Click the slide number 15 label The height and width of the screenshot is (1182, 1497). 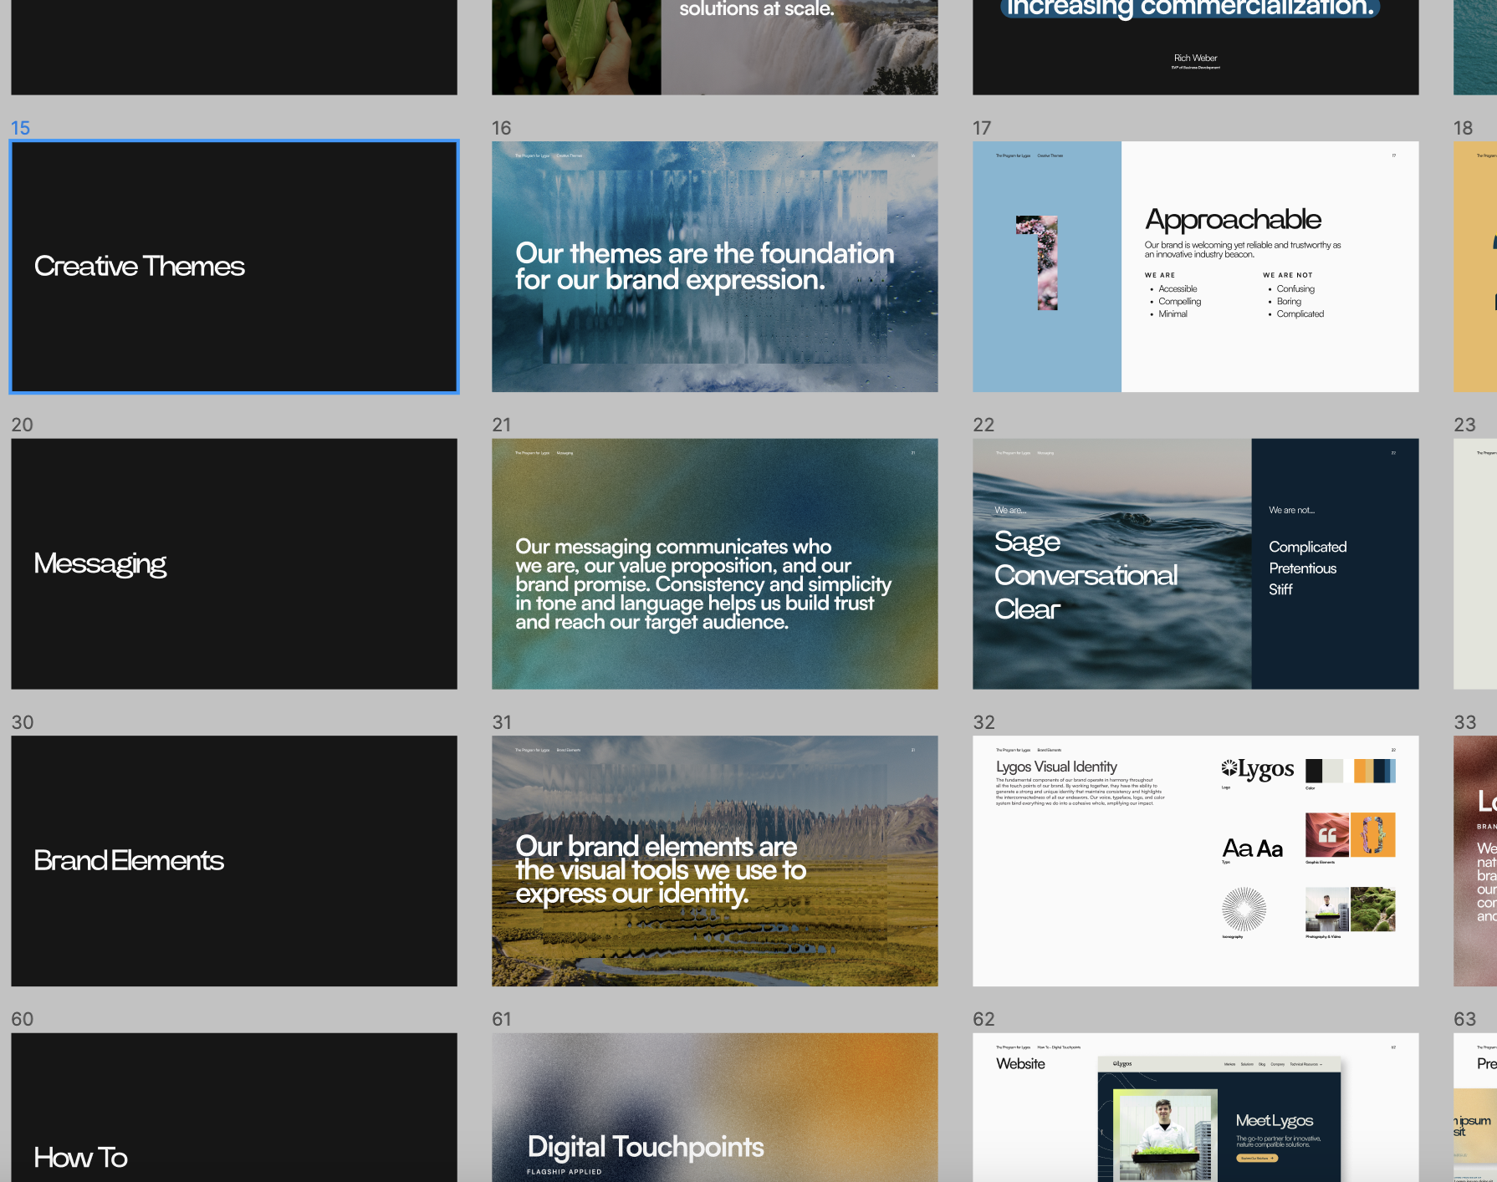pos(20,128)
